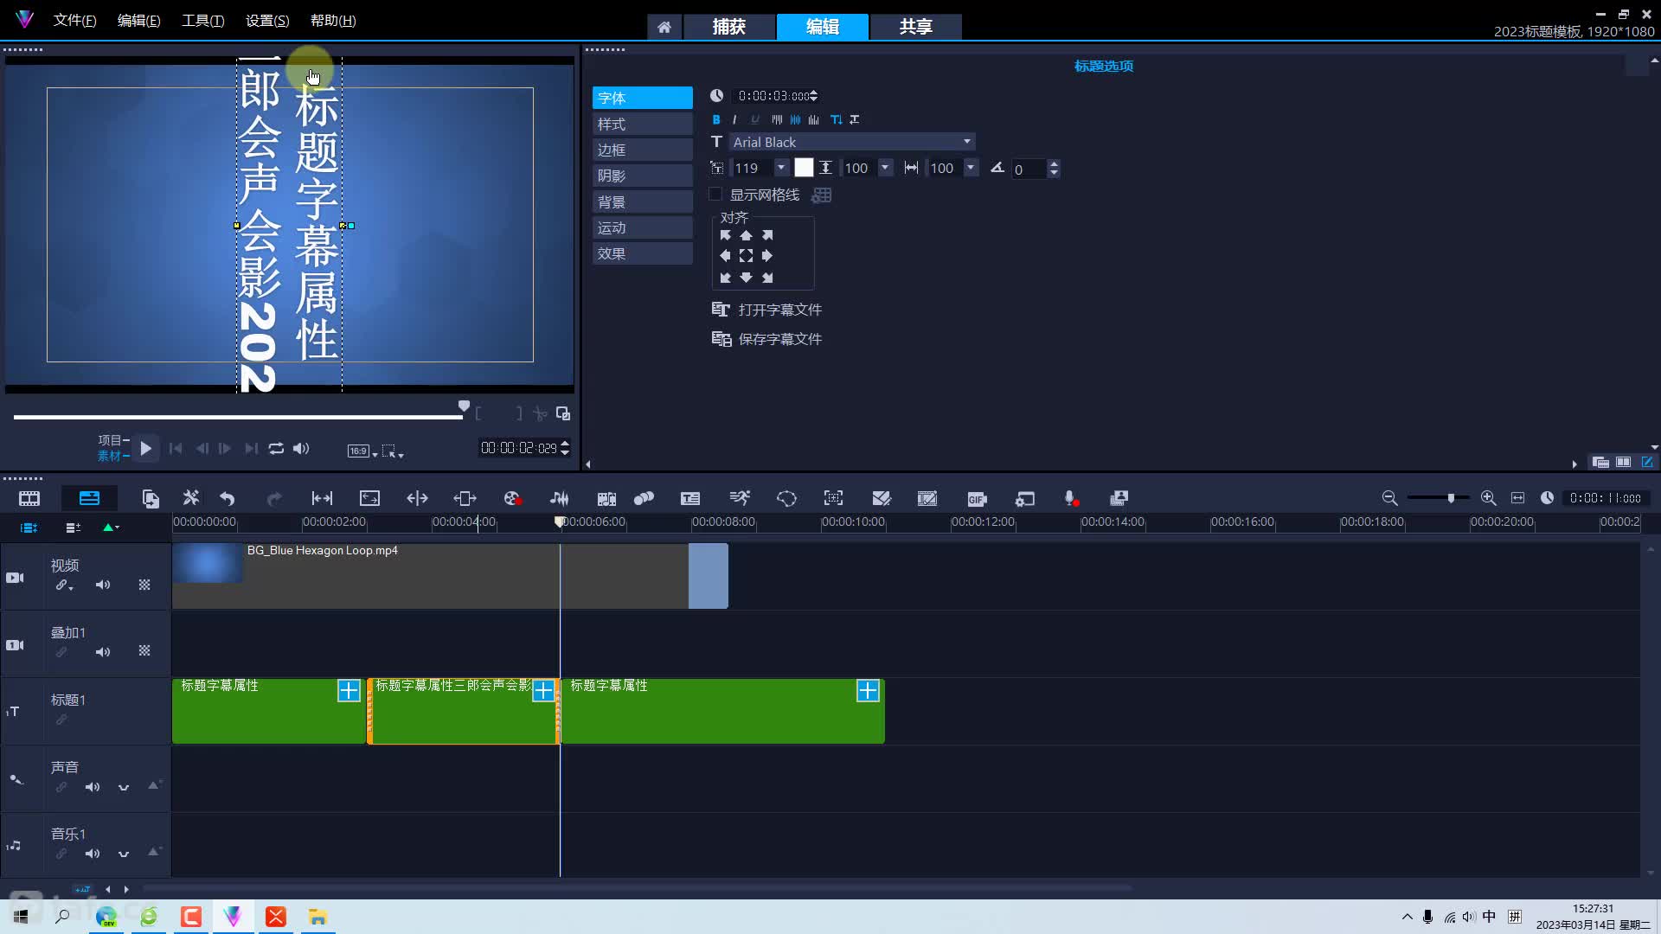Select the 阴影 shadow category
1661x934 pixels.
pyautogui.click(x=642, y=176)
